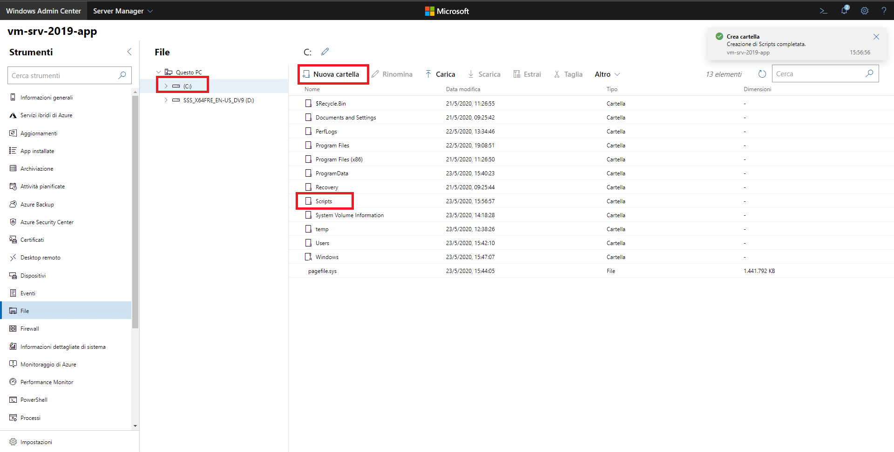Tick the ProgramData folder checkbox

tap(308, 173)
